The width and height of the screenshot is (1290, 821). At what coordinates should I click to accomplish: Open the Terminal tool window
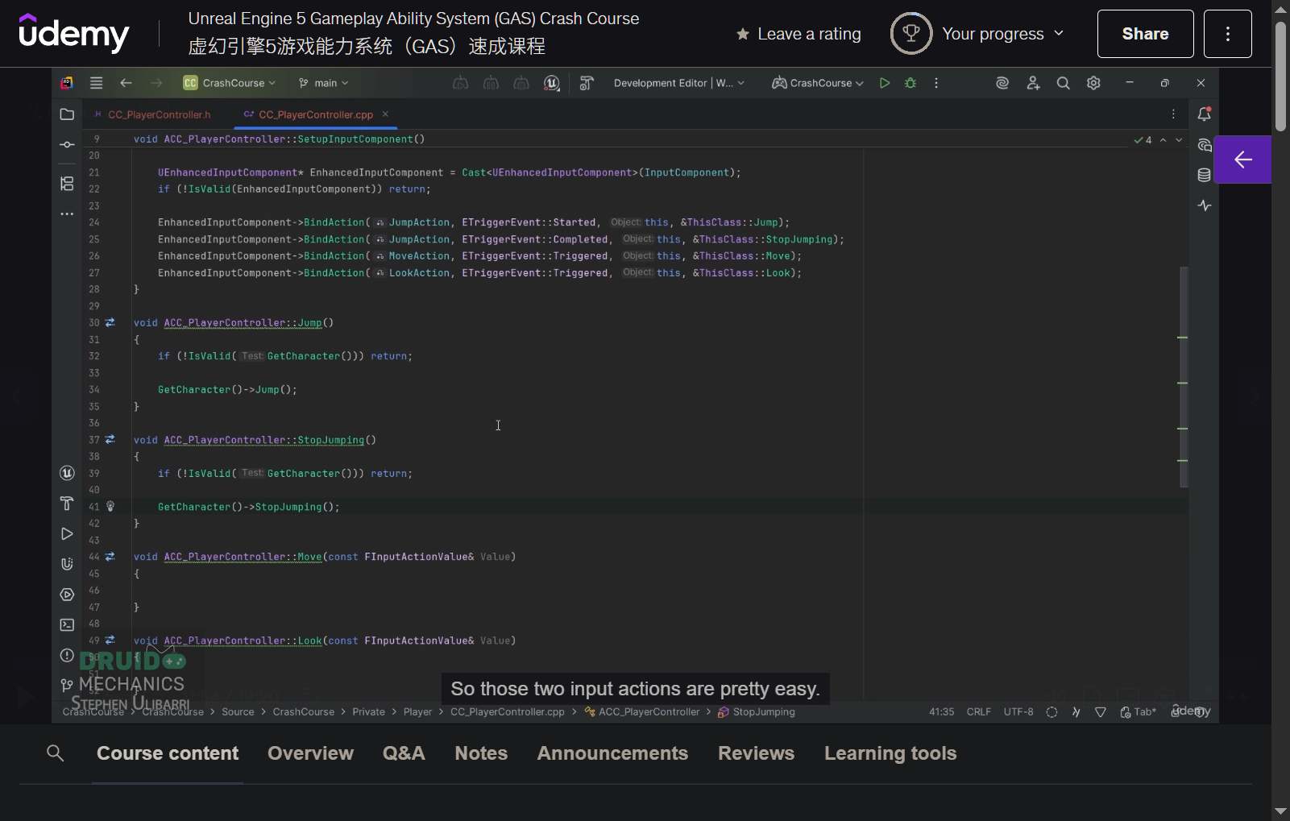coord(67,625)
